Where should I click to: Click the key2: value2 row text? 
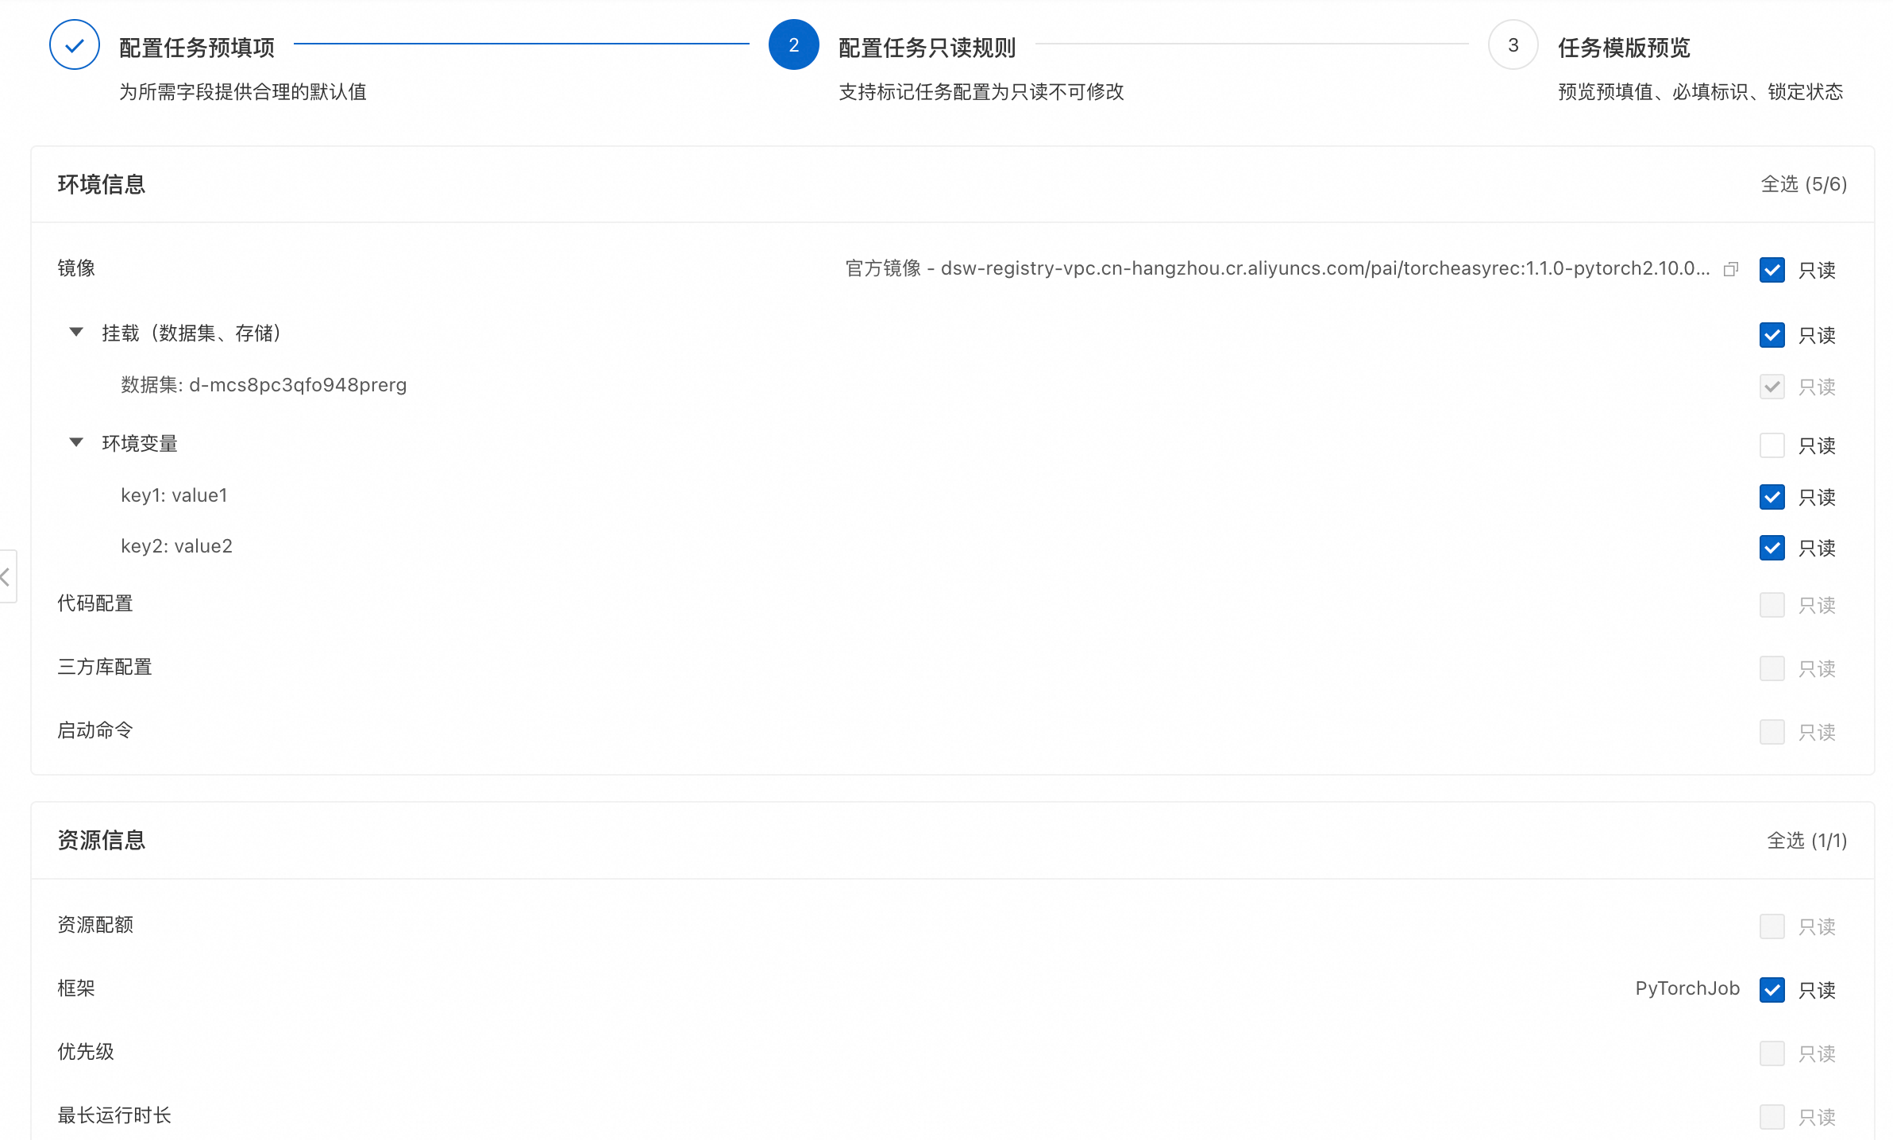pos(176,546)
